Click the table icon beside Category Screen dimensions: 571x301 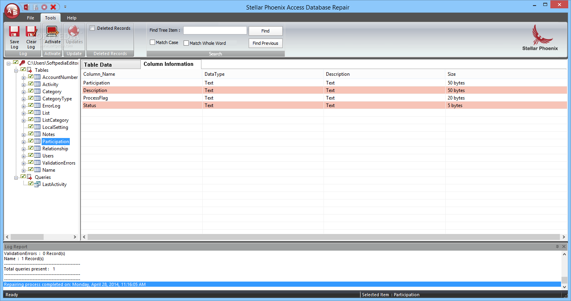(x=37, y=91)
